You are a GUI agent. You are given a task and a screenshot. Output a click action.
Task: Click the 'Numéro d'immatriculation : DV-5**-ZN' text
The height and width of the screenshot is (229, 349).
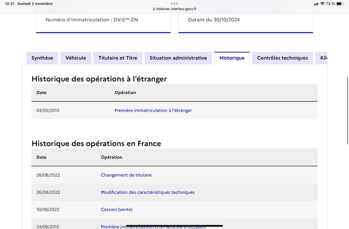click(x=92, y=20)
